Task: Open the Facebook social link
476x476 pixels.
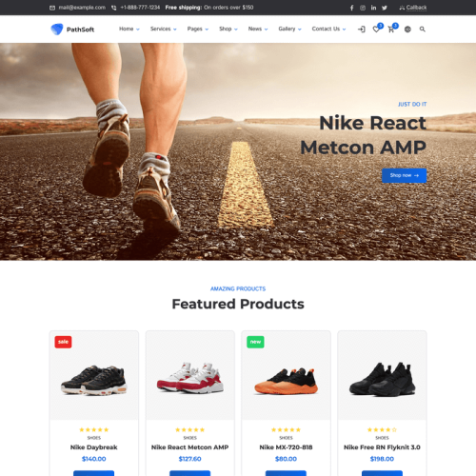Action: (x=351, y=8)
